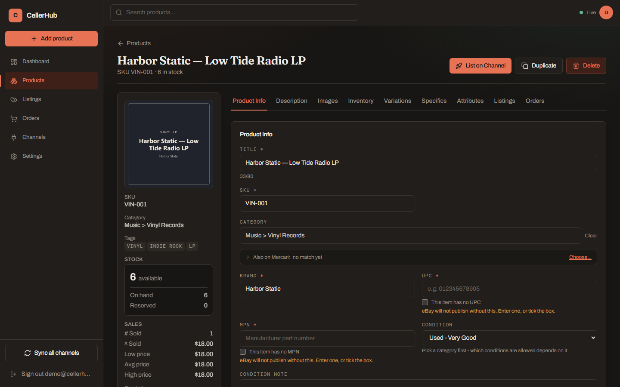Image resolution: width=620 pixels, height=387 pixels.
Task: Click the rocket icon on List on Channel
Action: point(459,66)
